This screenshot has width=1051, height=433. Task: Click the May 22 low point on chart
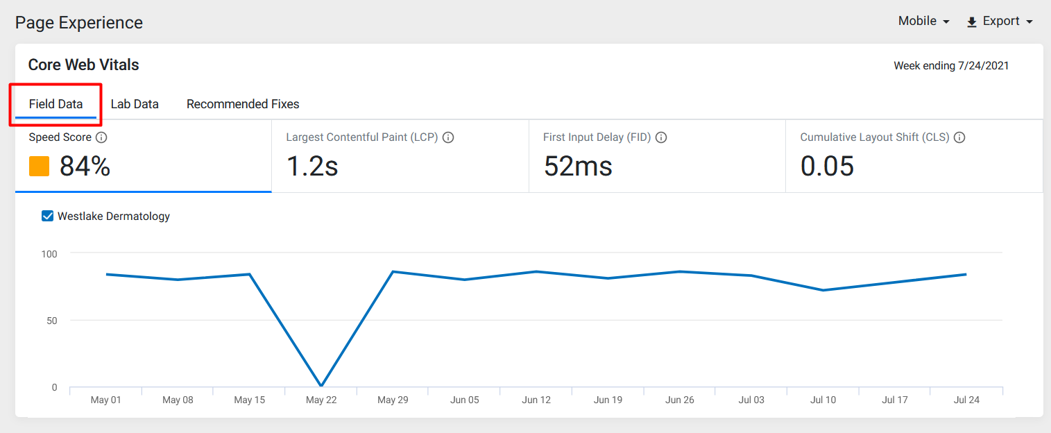tap(321, 385)
